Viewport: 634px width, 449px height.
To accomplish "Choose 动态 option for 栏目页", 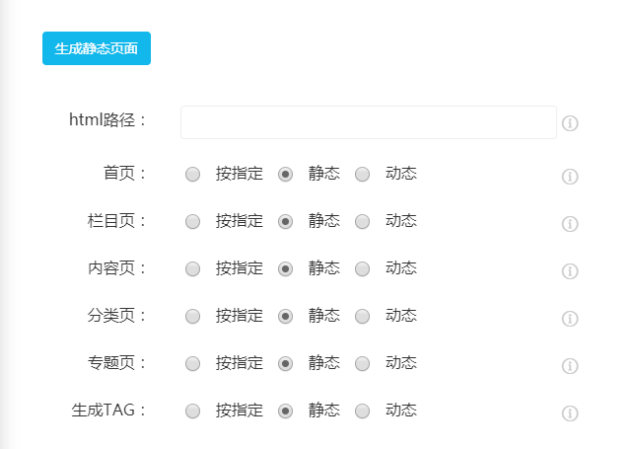I will 363,221.
